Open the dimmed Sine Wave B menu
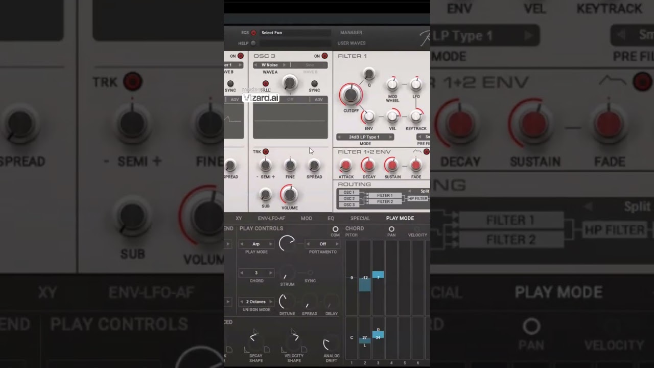 coord(310,65)
